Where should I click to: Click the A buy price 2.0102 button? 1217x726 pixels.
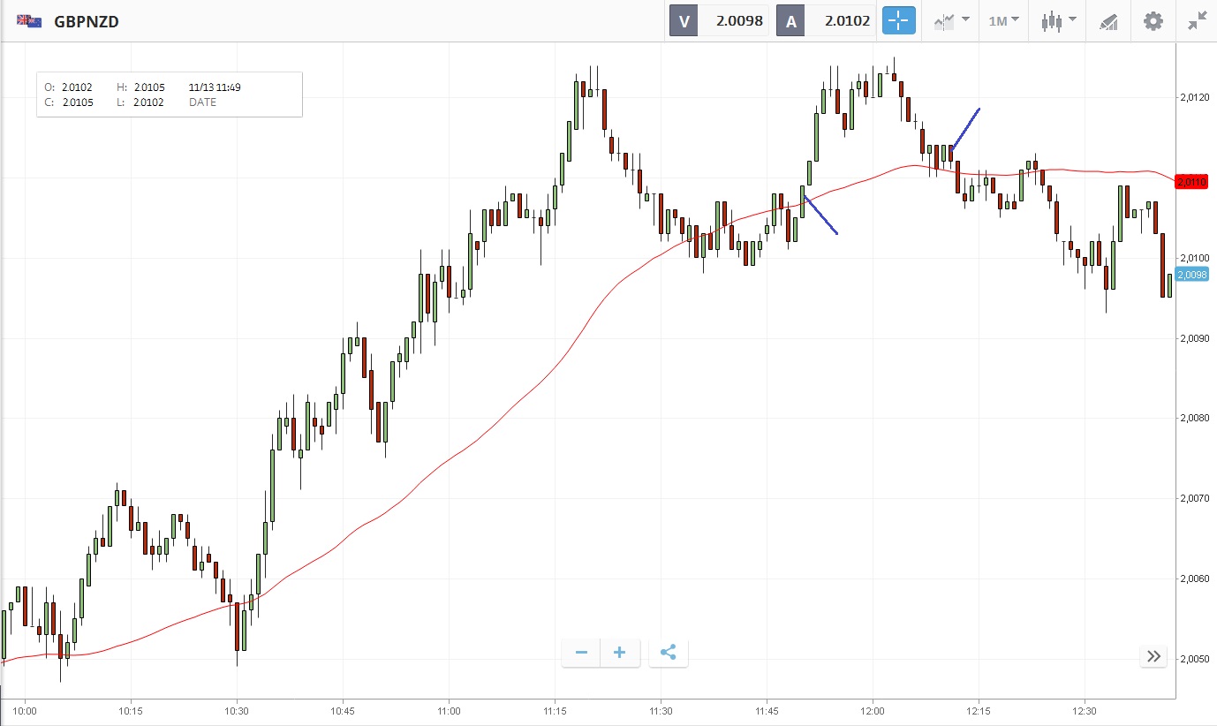click(826, 21)
